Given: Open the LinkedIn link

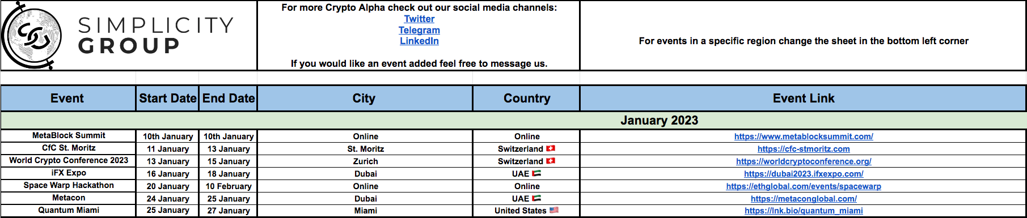Looking at the screenshot, I should (x=419, y=41).
